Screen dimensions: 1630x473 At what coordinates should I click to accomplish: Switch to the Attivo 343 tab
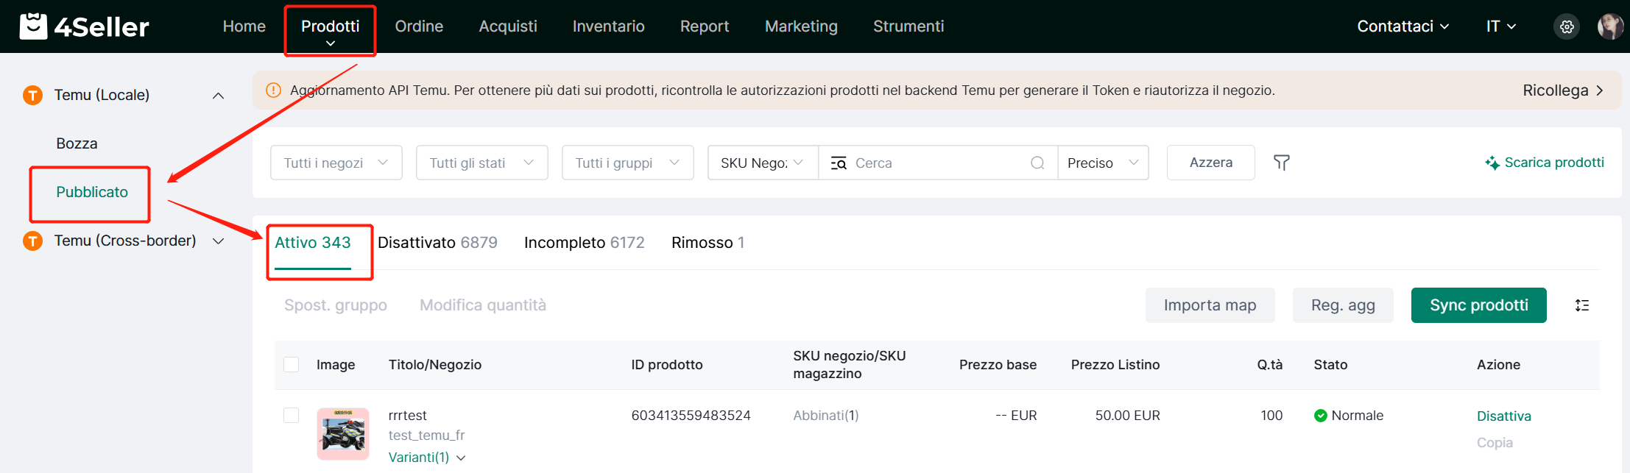tap(313, 243)
